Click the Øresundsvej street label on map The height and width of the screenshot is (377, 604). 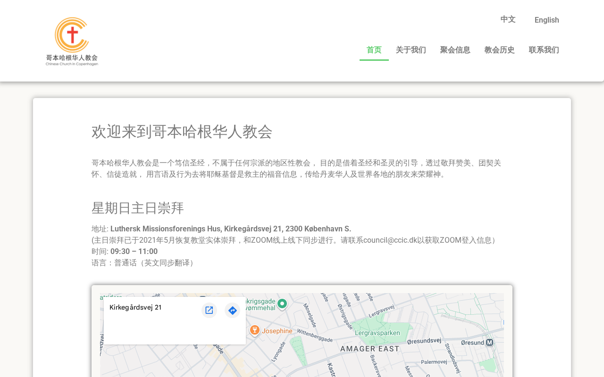[x=424, y=340]
